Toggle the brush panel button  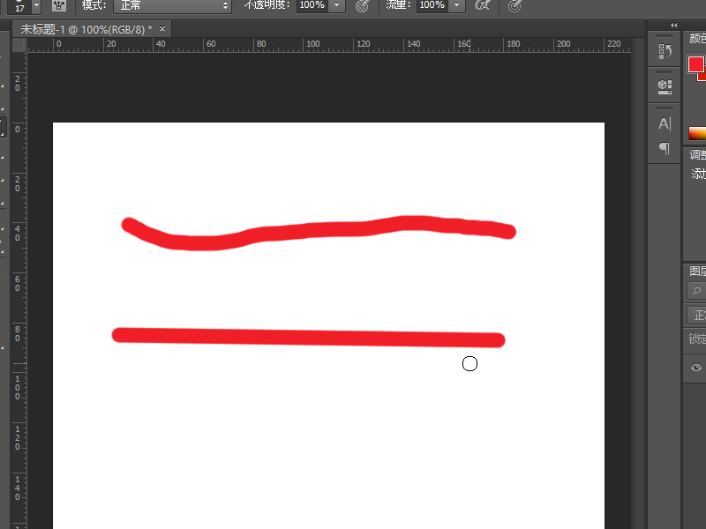59,6
